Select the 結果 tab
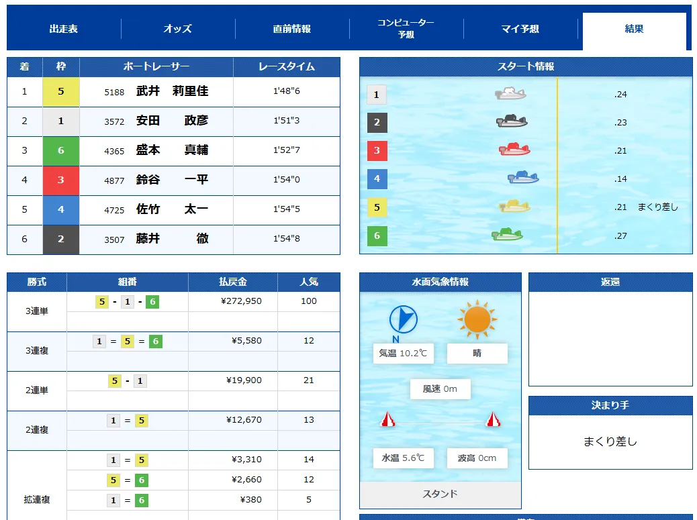 634,29
